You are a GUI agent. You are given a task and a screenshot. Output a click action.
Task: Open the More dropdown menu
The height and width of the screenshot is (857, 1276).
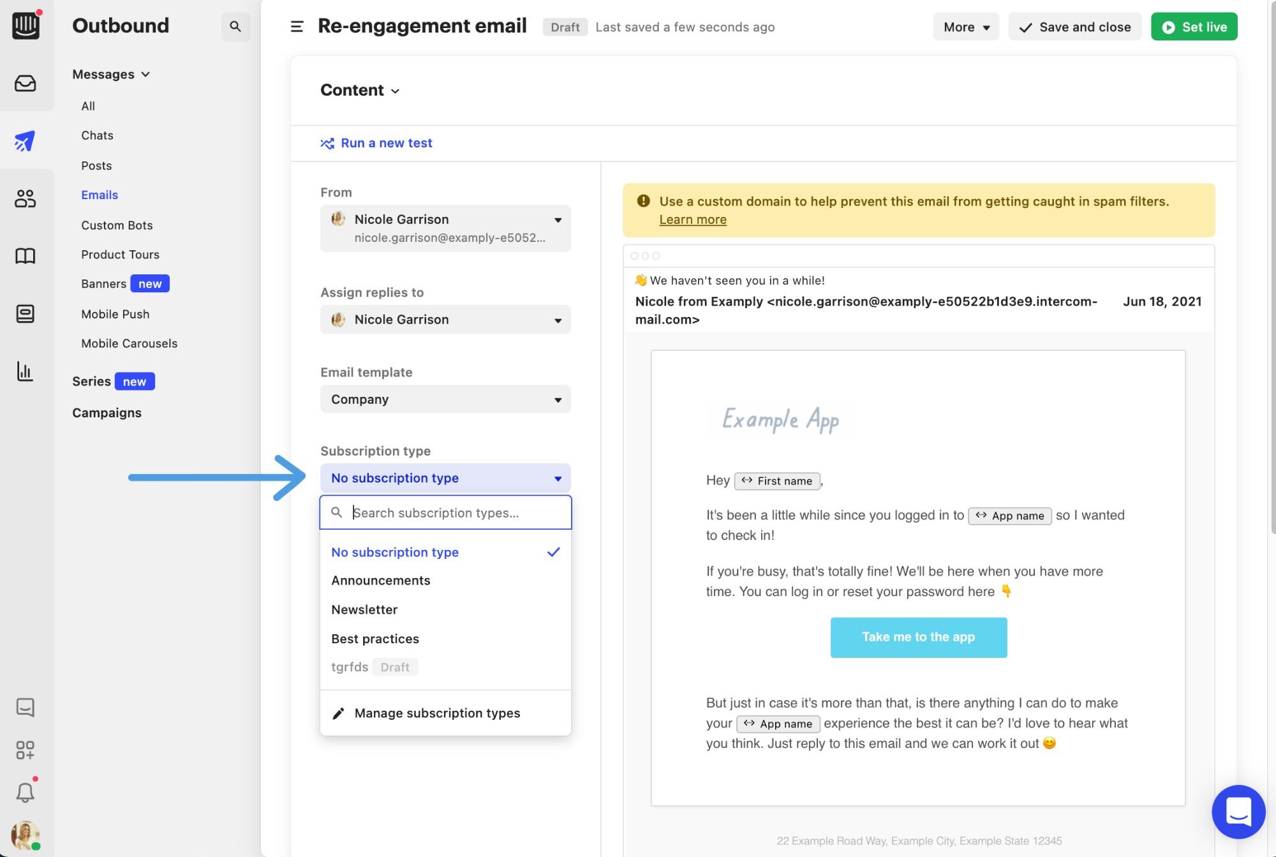click(x=966, y=27)
